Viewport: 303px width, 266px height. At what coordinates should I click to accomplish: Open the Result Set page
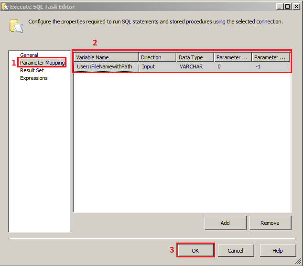[32, 70]
